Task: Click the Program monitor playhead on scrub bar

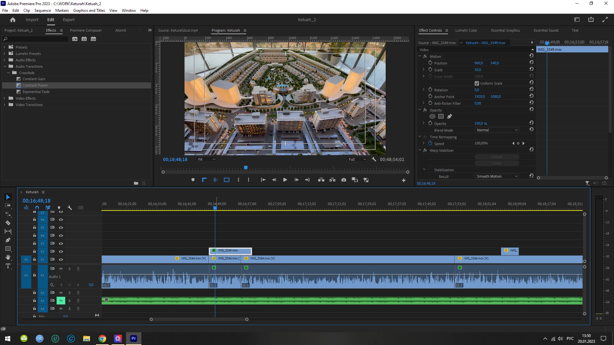Action: [246, 168]
